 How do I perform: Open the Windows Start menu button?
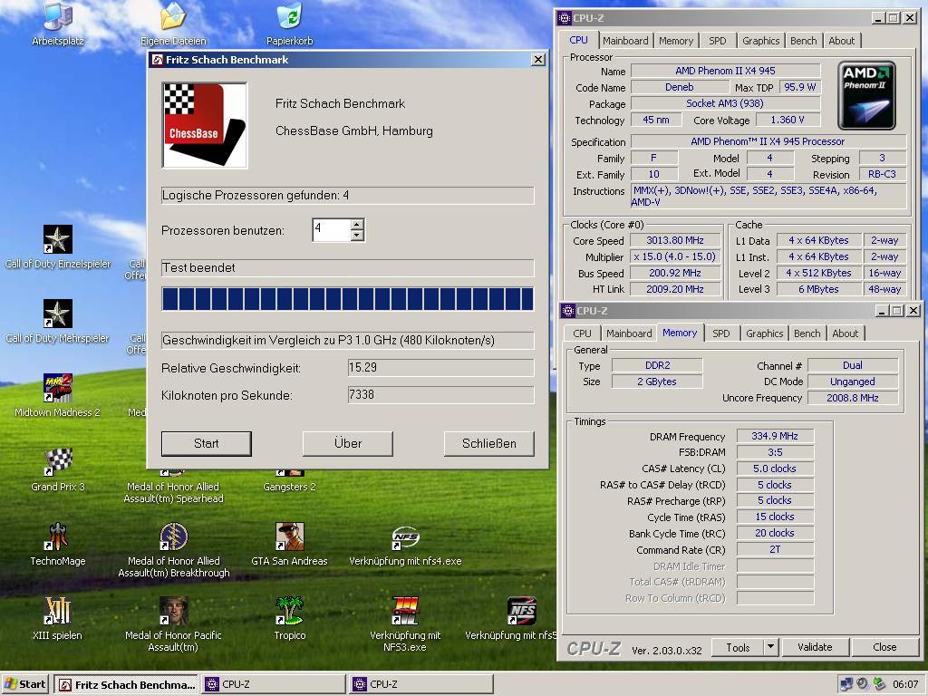click(24, 684)
